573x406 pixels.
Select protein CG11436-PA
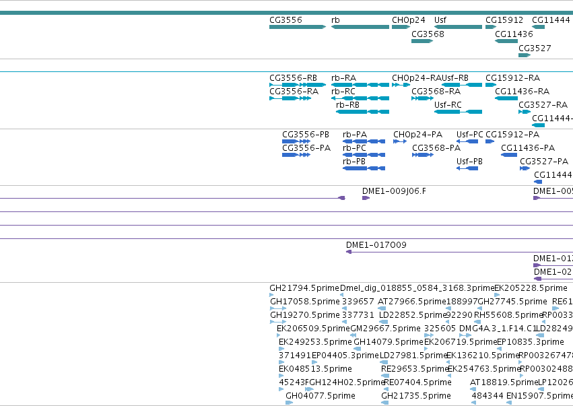coord(508,155)
